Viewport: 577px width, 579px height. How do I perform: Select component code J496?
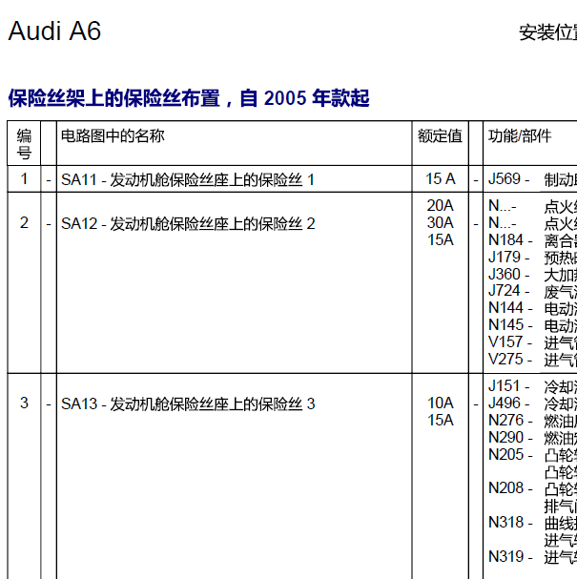(505, 403)
